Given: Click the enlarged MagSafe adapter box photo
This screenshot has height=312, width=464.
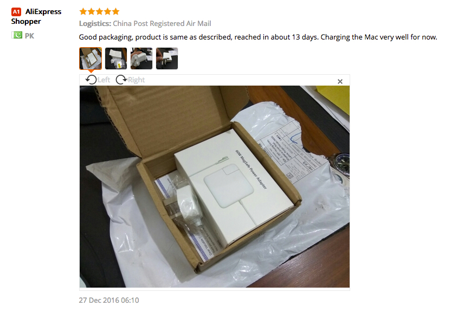Looking at the screenshot, I should tap(215, 186).
